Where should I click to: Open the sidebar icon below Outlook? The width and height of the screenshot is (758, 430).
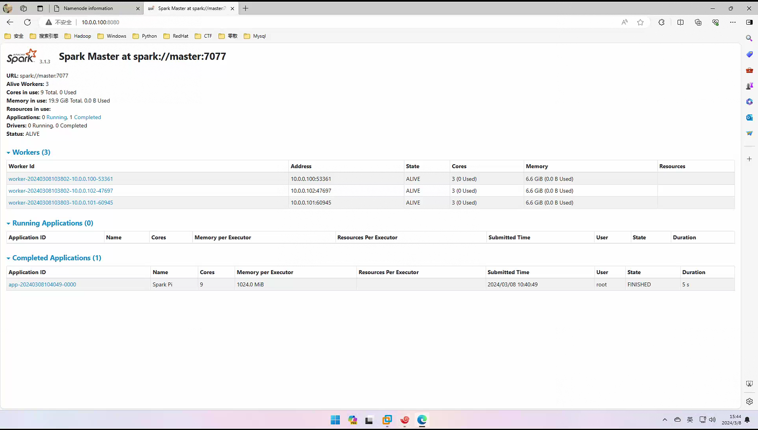(x=750, y=133)
